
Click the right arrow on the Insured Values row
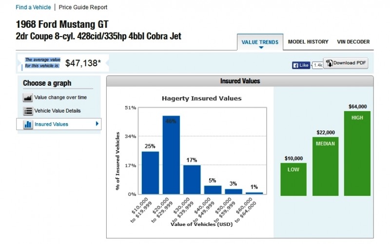click(97, 124)
